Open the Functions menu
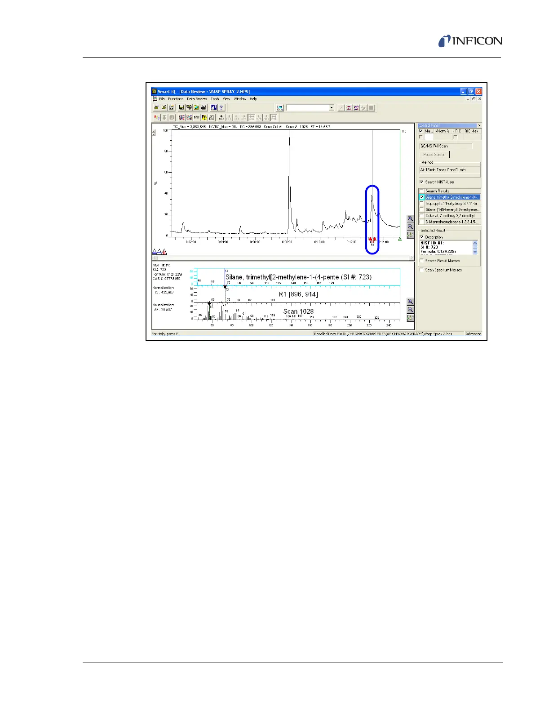 point(176,99)
